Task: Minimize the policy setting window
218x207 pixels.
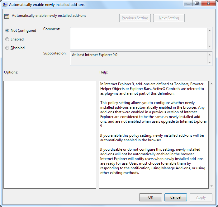Action: coord(188,3)
